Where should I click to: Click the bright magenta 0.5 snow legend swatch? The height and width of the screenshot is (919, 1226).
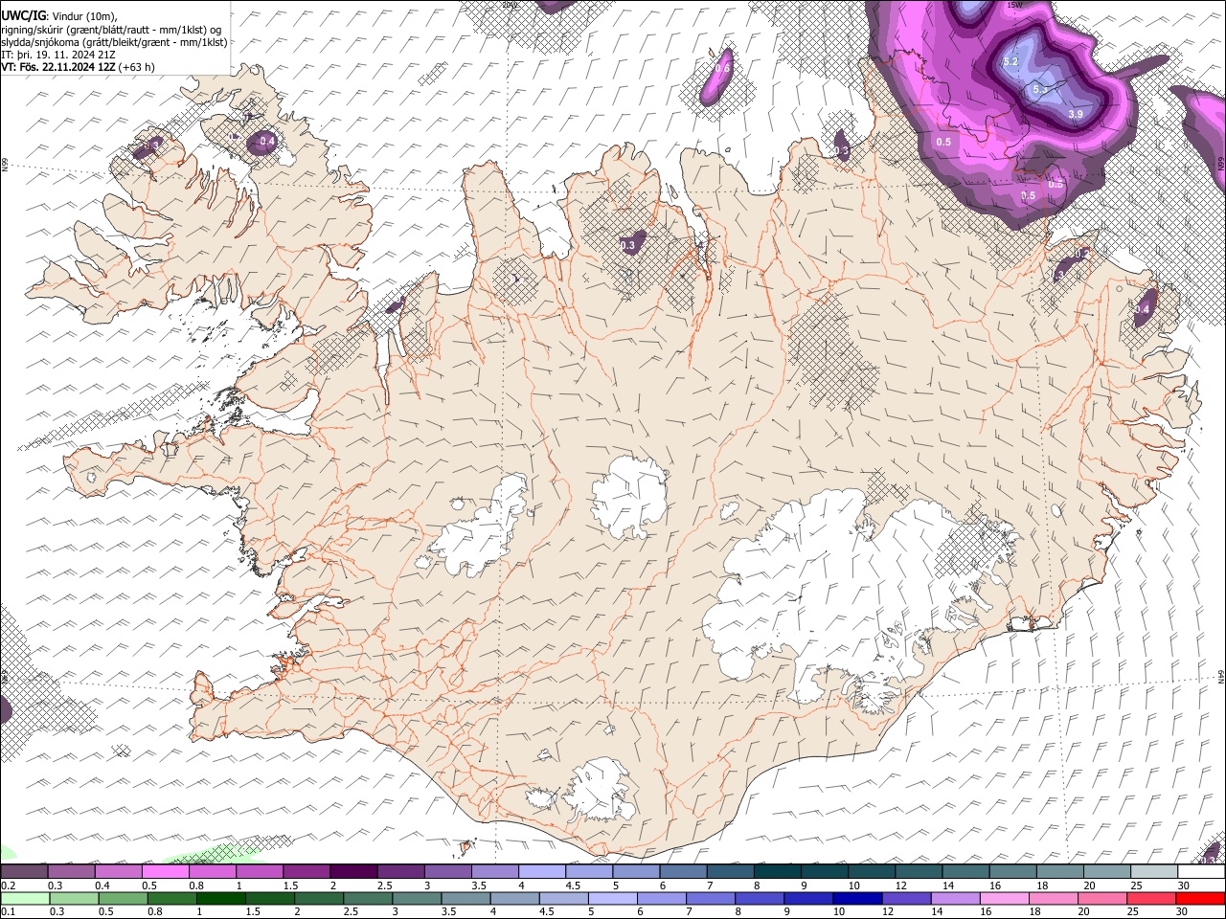pos(165,872)
